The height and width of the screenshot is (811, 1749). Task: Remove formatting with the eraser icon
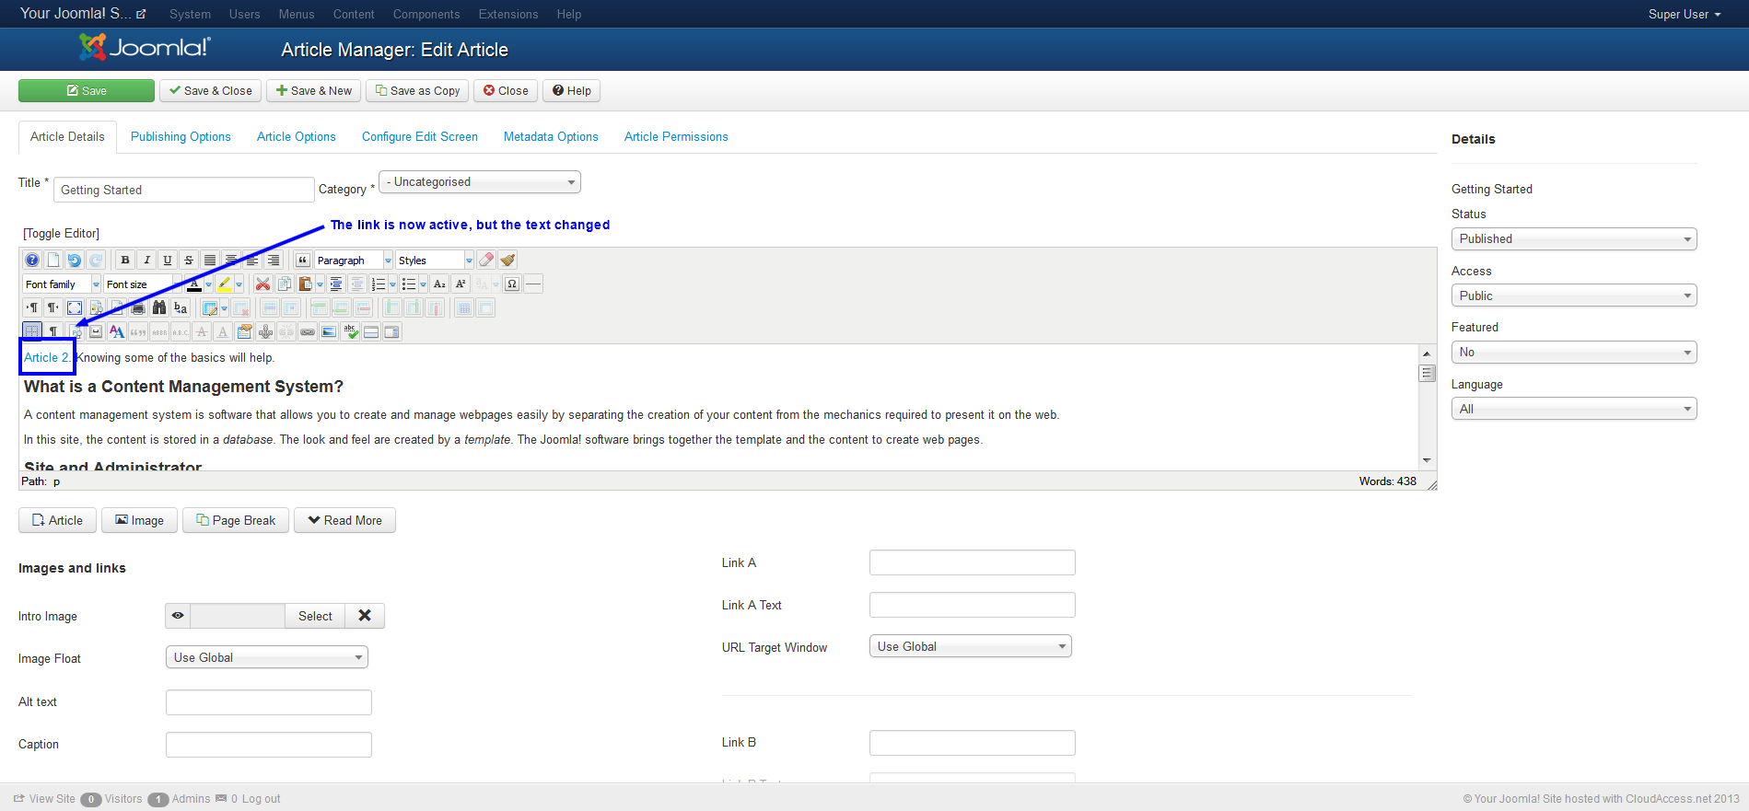486,261
